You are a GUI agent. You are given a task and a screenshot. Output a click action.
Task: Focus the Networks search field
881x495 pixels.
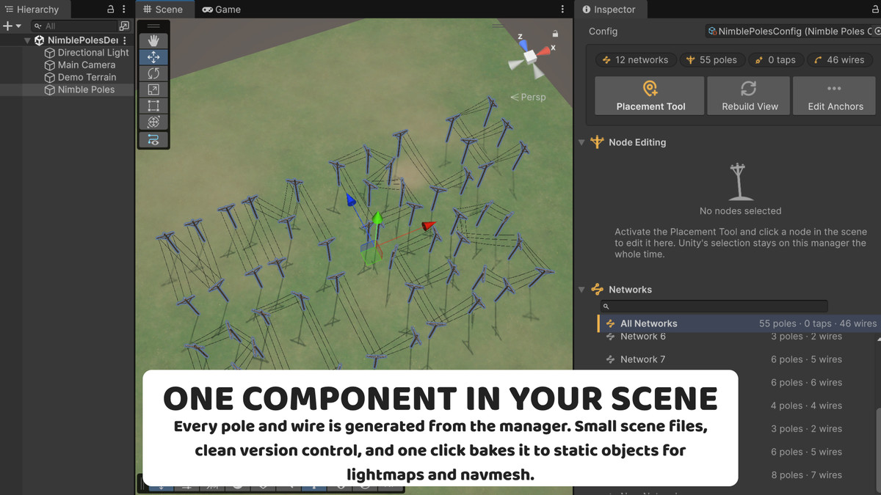coord(714,306)
